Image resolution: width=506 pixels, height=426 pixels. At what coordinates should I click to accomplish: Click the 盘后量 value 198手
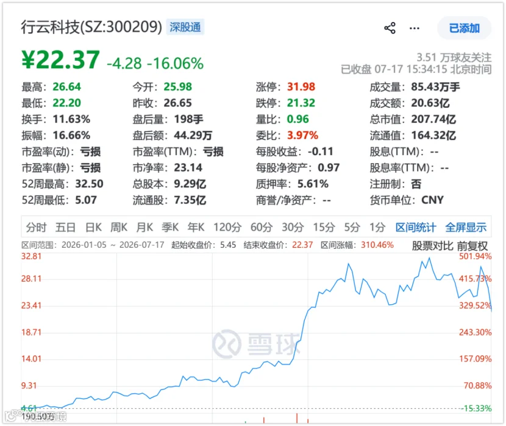click(x=189, y=119)
